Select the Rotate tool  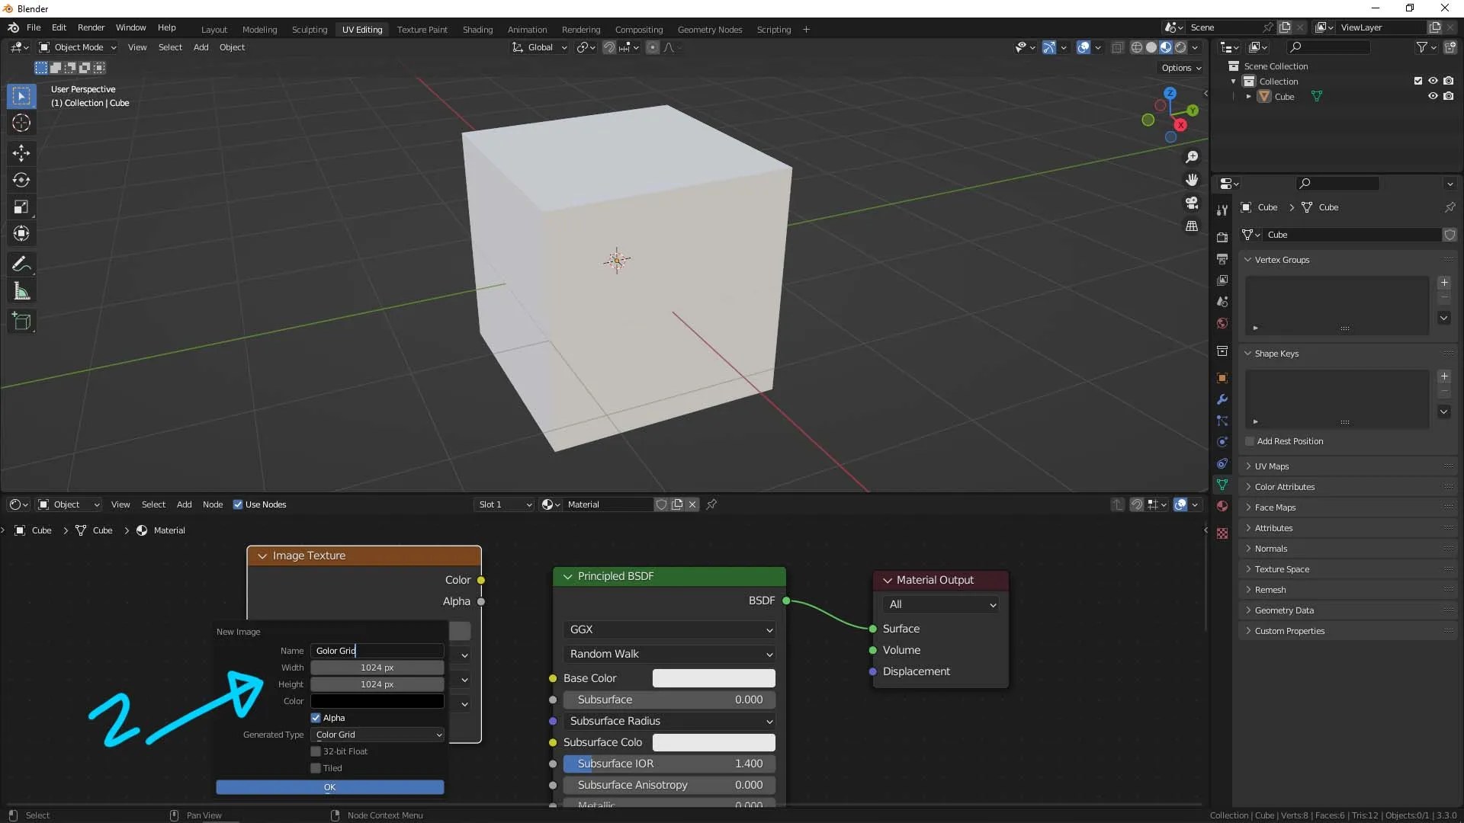[x=21, y=180]
